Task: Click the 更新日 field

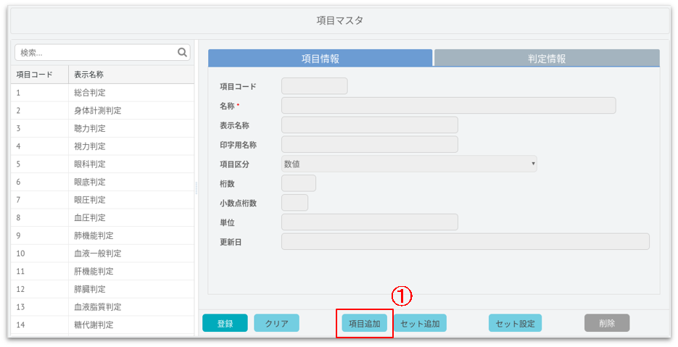Action: [x=466, y=241]
